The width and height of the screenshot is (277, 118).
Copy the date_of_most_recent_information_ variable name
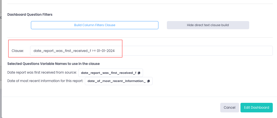tap(149, 81)
